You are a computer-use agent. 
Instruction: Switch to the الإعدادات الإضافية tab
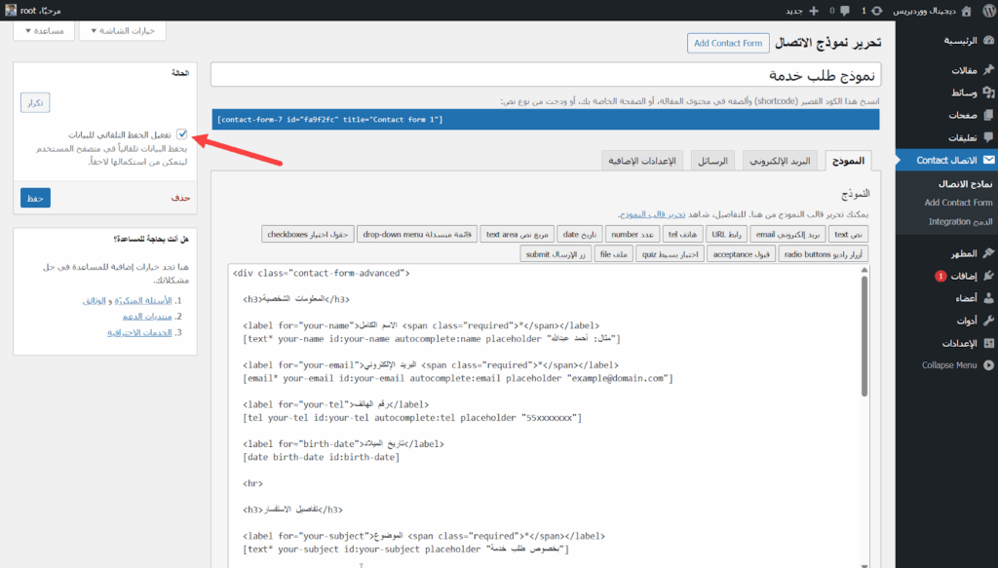641,161
